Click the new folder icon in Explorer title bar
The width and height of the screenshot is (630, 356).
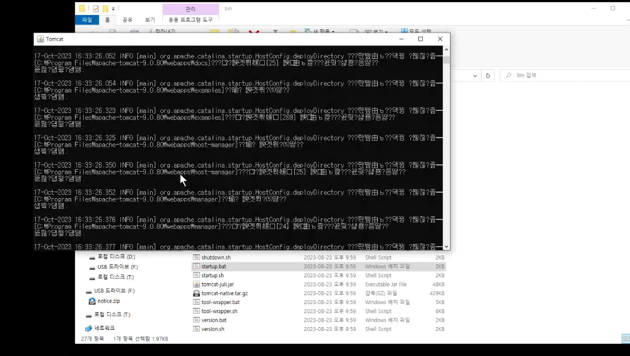[105, 9]
